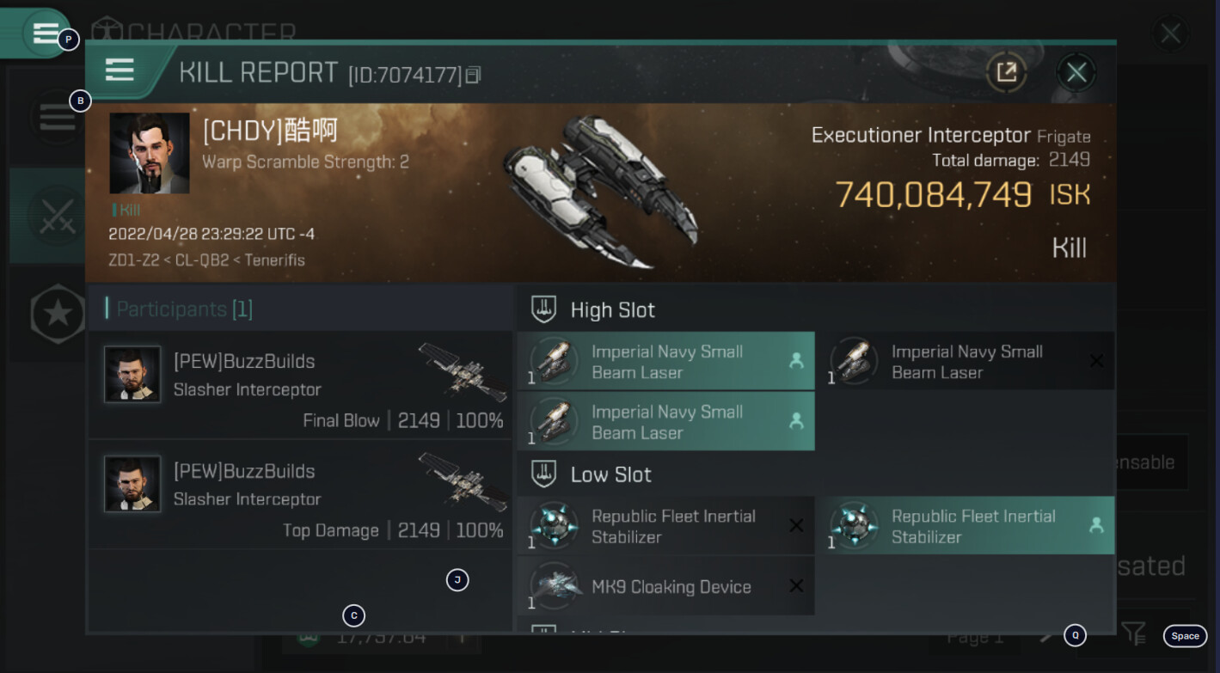Image resolution: width=1220 pixels, height=673 pixels.
Task: Click the Participants [1] header
Action: coord(184,309)
